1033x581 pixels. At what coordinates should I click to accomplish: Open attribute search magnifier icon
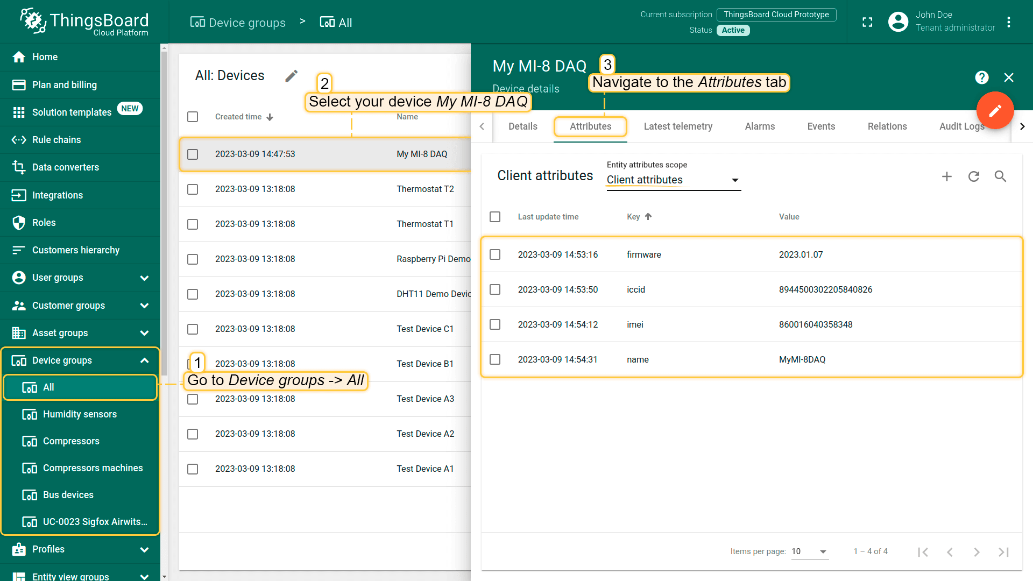point(1000,176)
